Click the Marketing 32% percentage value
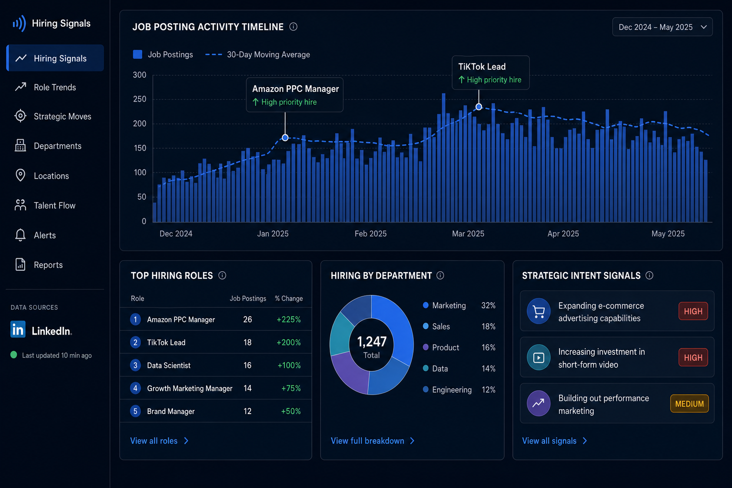Viewport: 732px width, 488px height. [x=488, y=305]
